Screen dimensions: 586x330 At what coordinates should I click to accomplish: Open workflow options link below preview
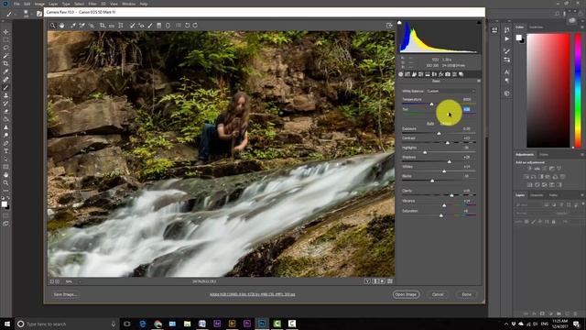pos(253,294)
